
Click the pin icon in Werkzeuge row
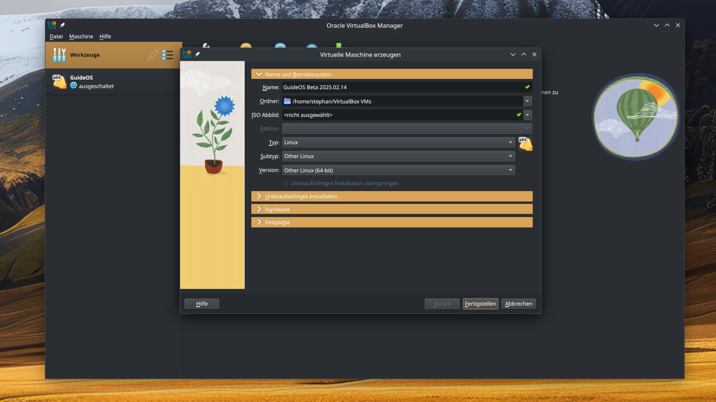(153, 55)
